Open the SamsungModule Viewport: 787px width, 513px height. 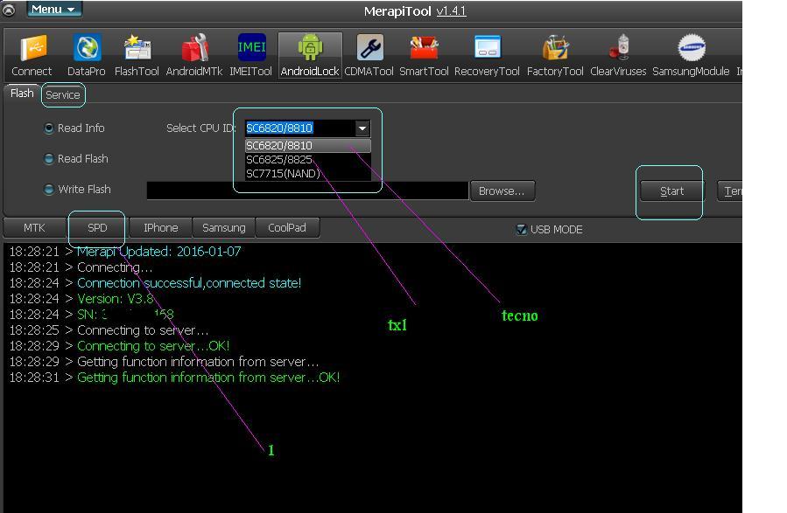coord(691,56)
